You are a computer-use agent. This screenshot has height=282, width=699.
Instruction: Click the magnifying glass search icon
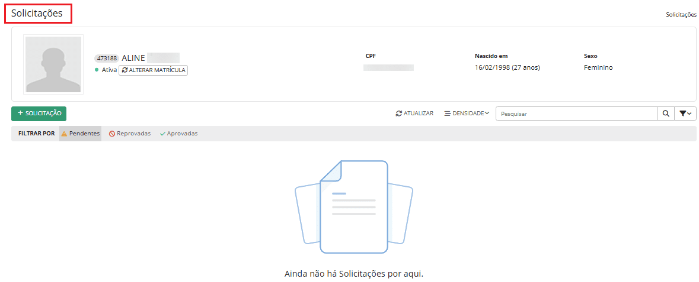(x=666, y=114)
